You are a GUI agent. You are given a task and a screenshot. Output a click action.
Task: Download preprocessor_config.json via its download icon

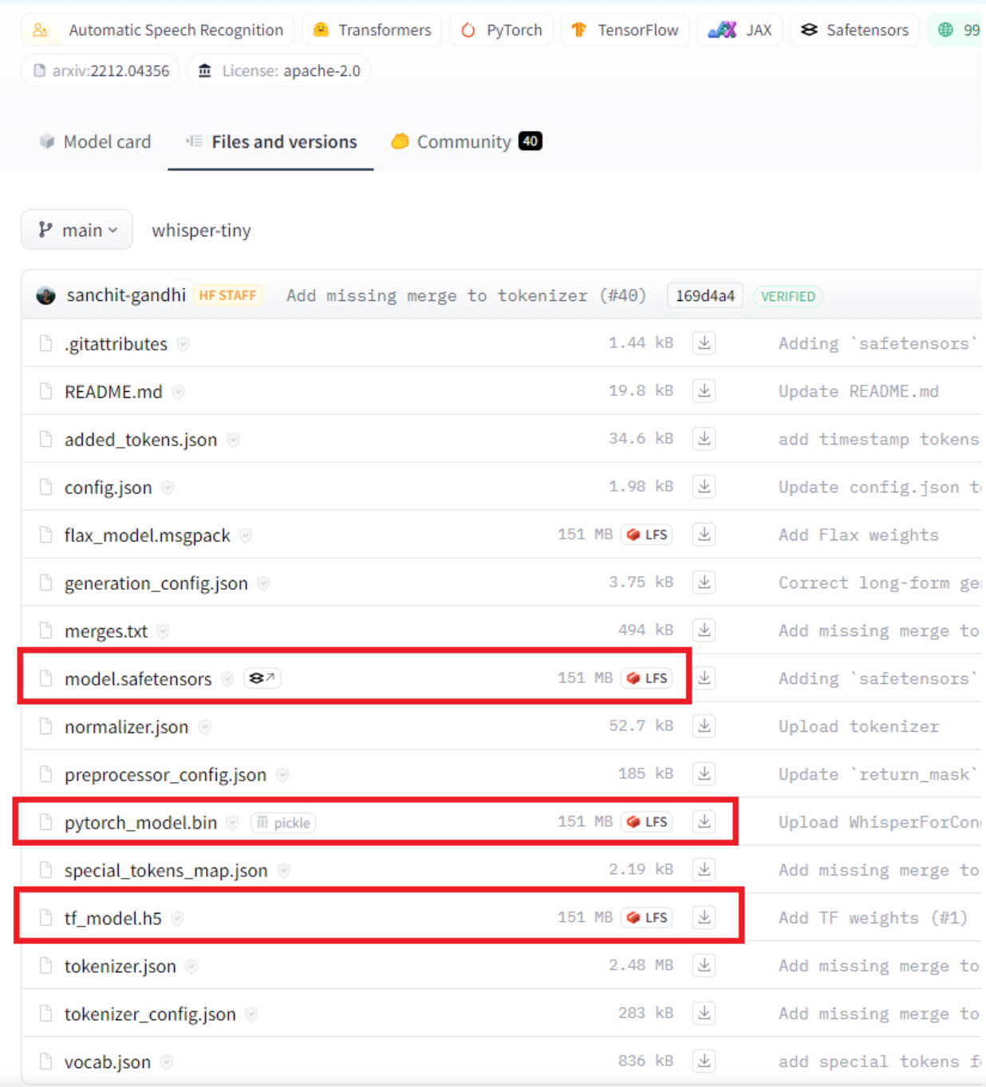(704, 774)
